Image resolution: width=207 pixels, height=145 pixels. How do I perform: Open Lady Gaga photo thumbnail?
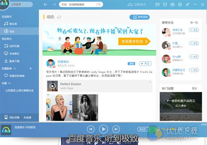[x=59, y=107]
